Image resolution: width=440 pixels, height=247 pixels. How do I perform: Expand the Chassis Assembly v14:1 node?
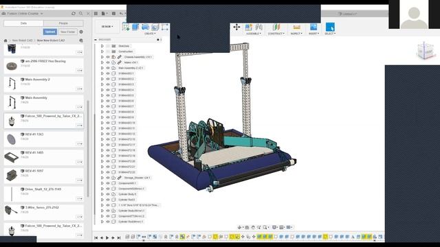click(x=102, y=57)
